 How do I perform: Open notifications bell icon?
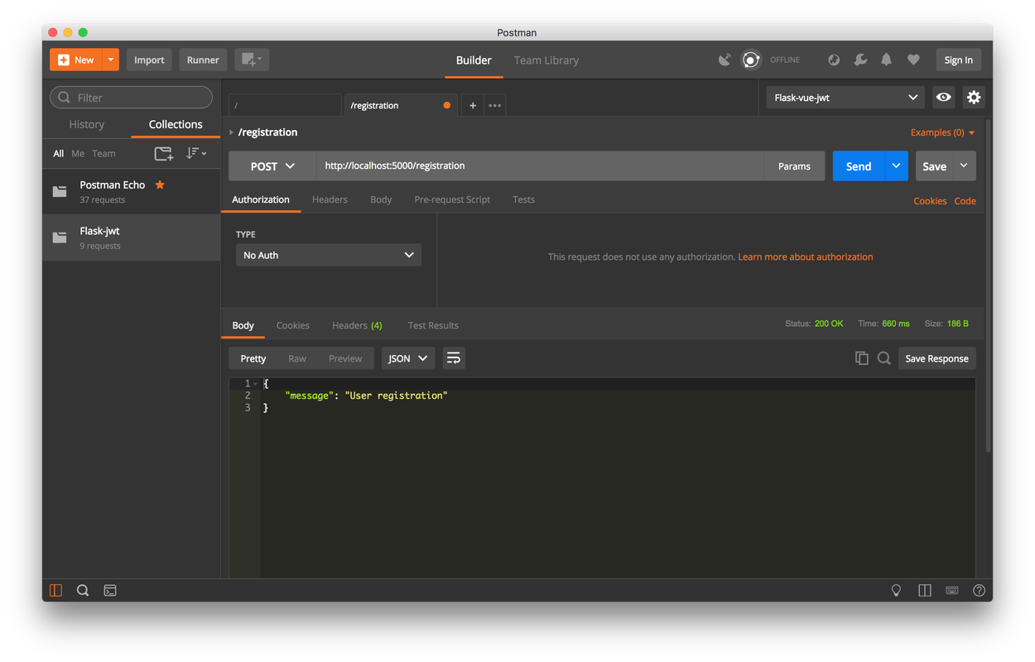pyautogui.click(x=886, y=60)
